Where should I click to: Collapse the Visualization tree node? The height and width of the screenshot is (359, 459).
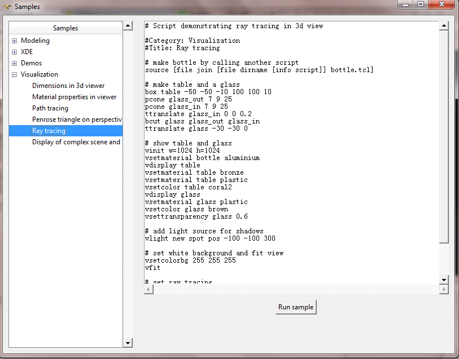(x=14, y=74)
